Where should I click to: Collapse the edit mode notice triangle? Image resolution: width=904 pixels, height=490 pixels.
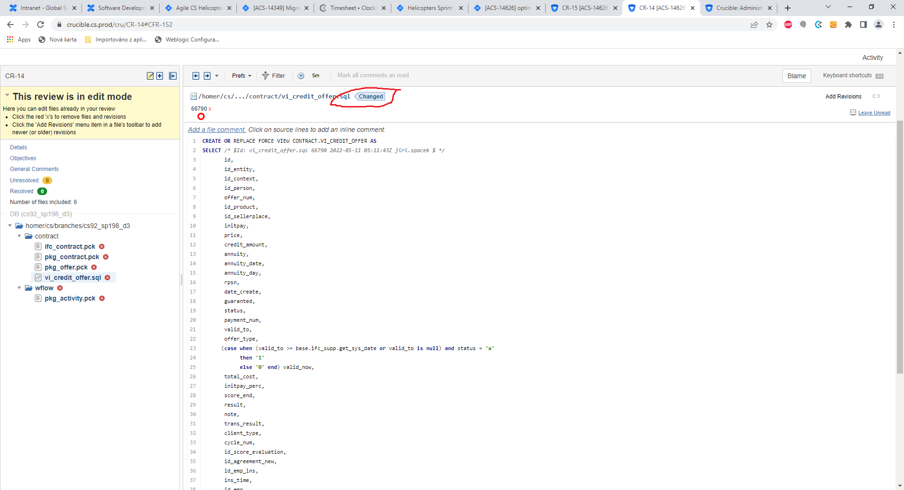coord(7,95)
